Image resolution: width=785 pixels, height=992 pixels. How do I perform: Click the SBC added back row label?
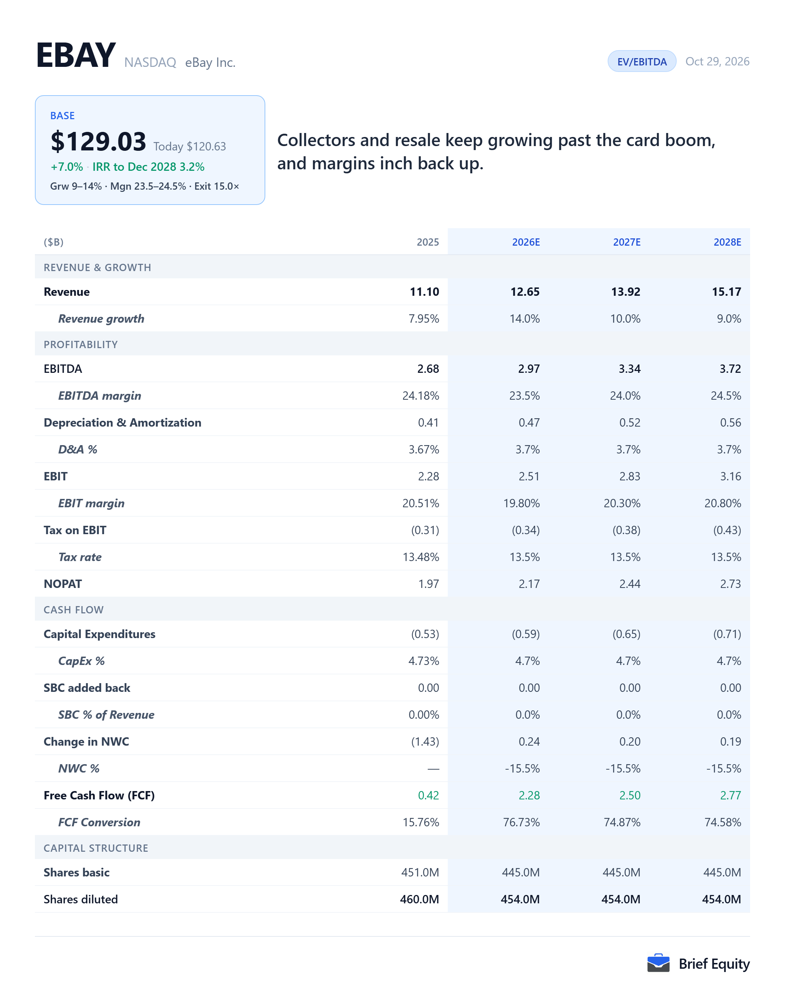pos(87,688)
